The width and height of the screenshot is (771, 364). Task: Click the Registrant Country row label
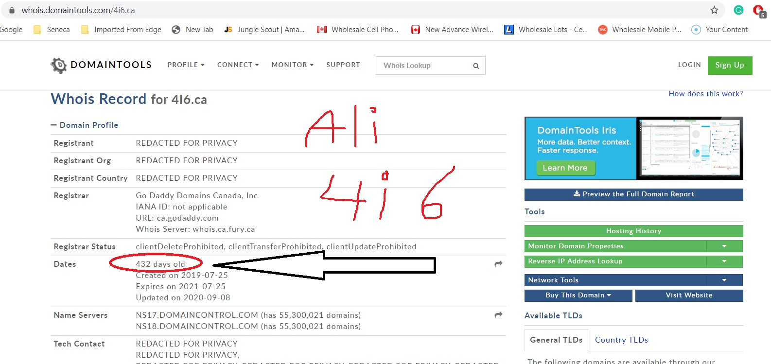click(91, 178)
